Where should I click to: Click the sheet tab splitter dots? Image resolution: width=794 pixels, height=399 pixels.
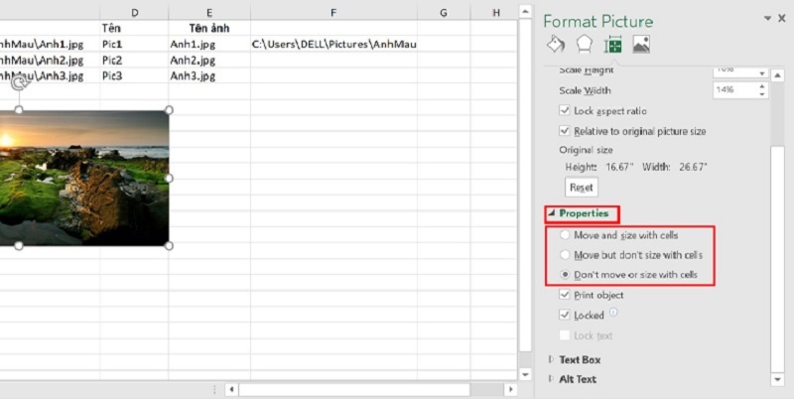pyautogui.click(x=214, y=389)
